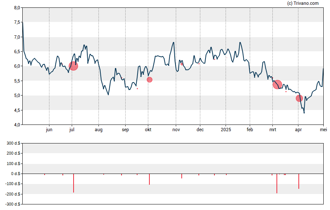Click the '6,0' price axis label
The image size is (330, 210).
click(x=17, y=66)
